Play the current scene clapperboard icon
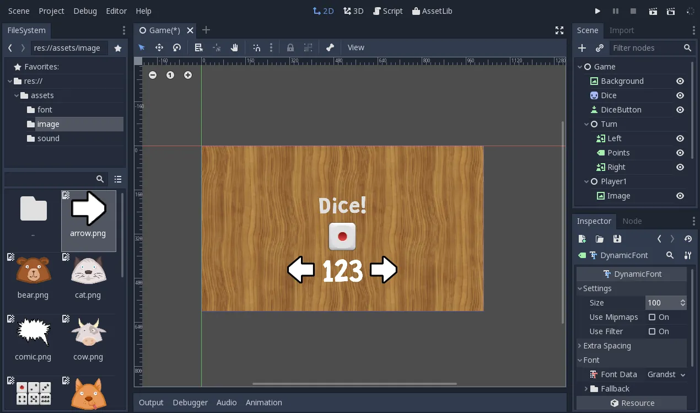This screenshot has height=413, width=700. (x=653, y=11)
